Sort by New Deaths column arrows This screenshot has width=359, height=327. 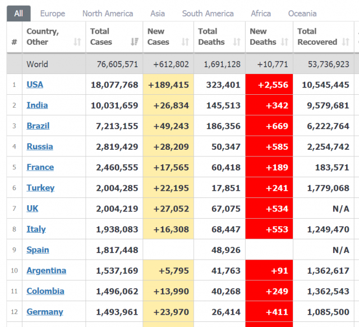(284, 42)
